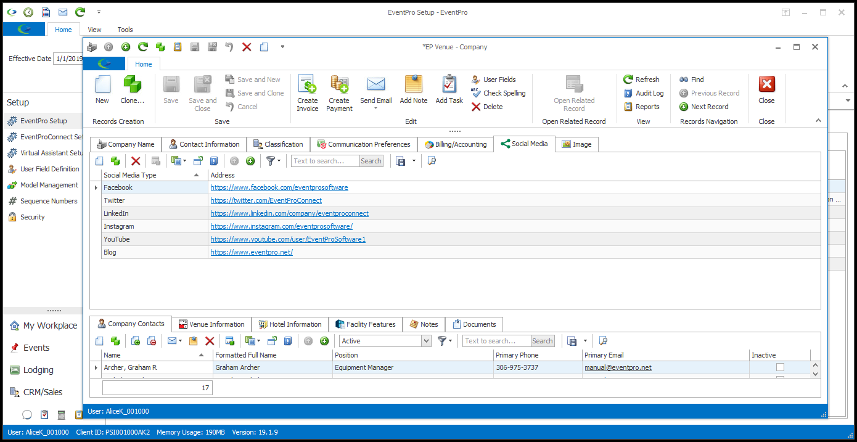
Task: Open the Classification tab
Action: (278, 144)
